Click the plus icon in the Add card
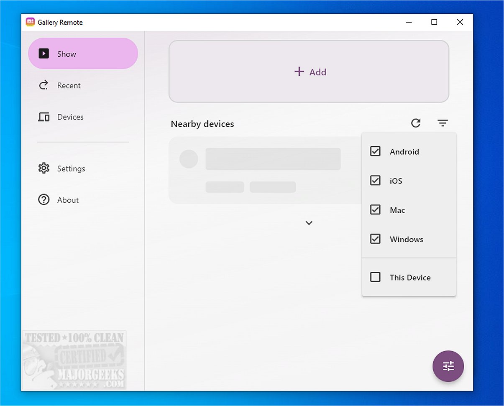 pyautogui.click(x=299, y=71)
